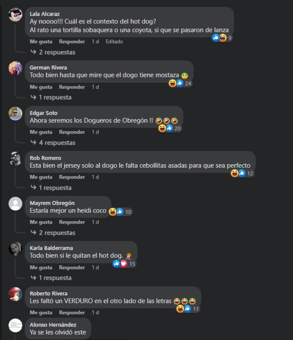Open Alonso Hernández's profile name link
Viewport: 293px width, 340px height.
click(x=53, y=325)
